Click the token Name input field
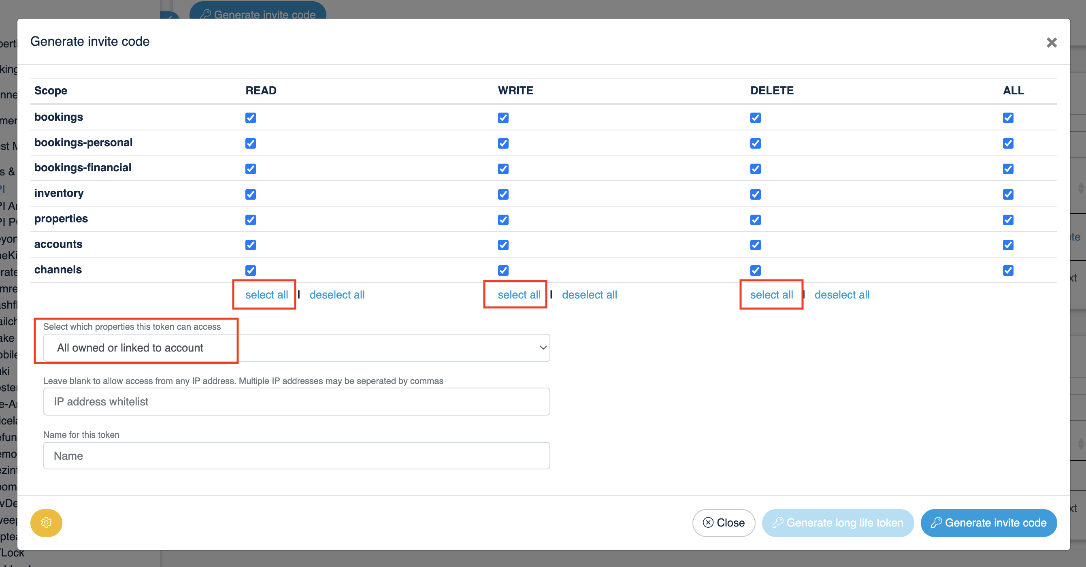The width and height of the screenshot is (1086, 567). (296, 456)
